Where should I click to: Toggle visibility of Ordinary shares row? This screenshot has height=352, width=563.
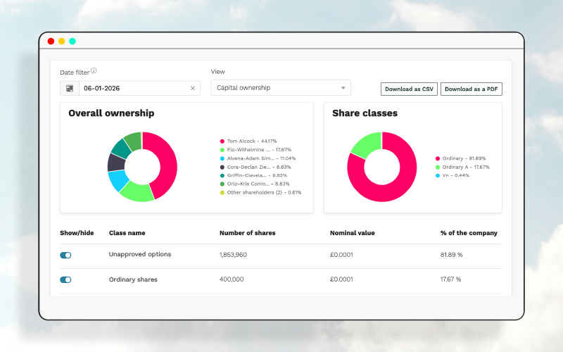tap(65, 279)
